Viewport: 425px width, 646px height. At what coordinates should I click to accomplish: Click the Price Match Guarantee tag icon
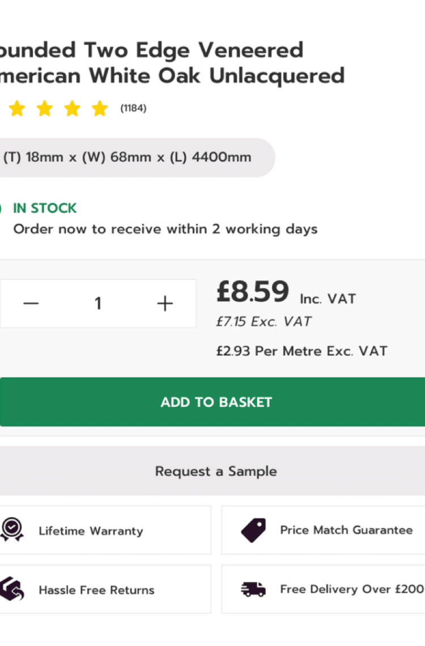[253, 530]
